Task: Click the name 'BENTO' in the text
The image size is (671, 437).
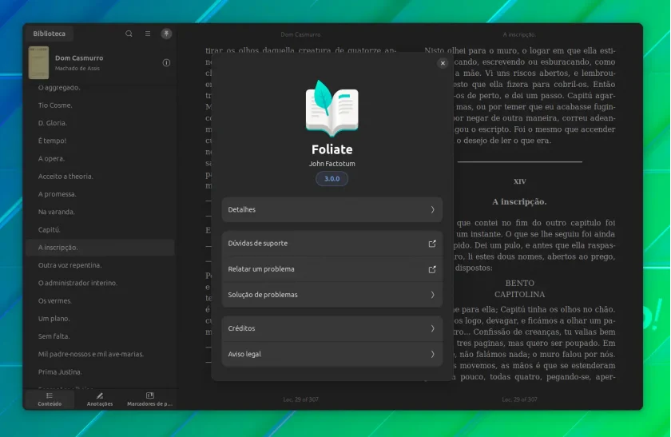Action: pyautogui.click(x=519, y=283)
